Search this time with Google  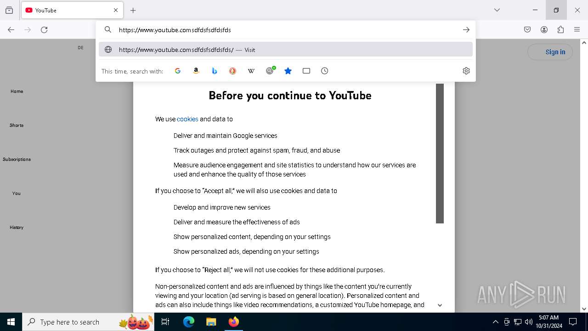[178, 71]
